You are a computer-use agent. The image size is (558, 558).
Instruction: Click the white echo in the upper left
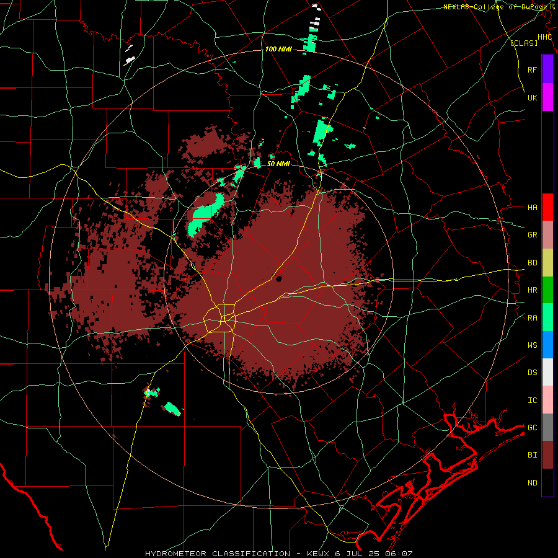[x=130, y=56]
